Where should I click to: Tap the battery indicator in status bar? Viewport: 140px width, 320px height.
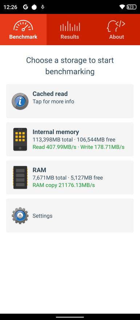pyautogui.click(x=131, y=7)
